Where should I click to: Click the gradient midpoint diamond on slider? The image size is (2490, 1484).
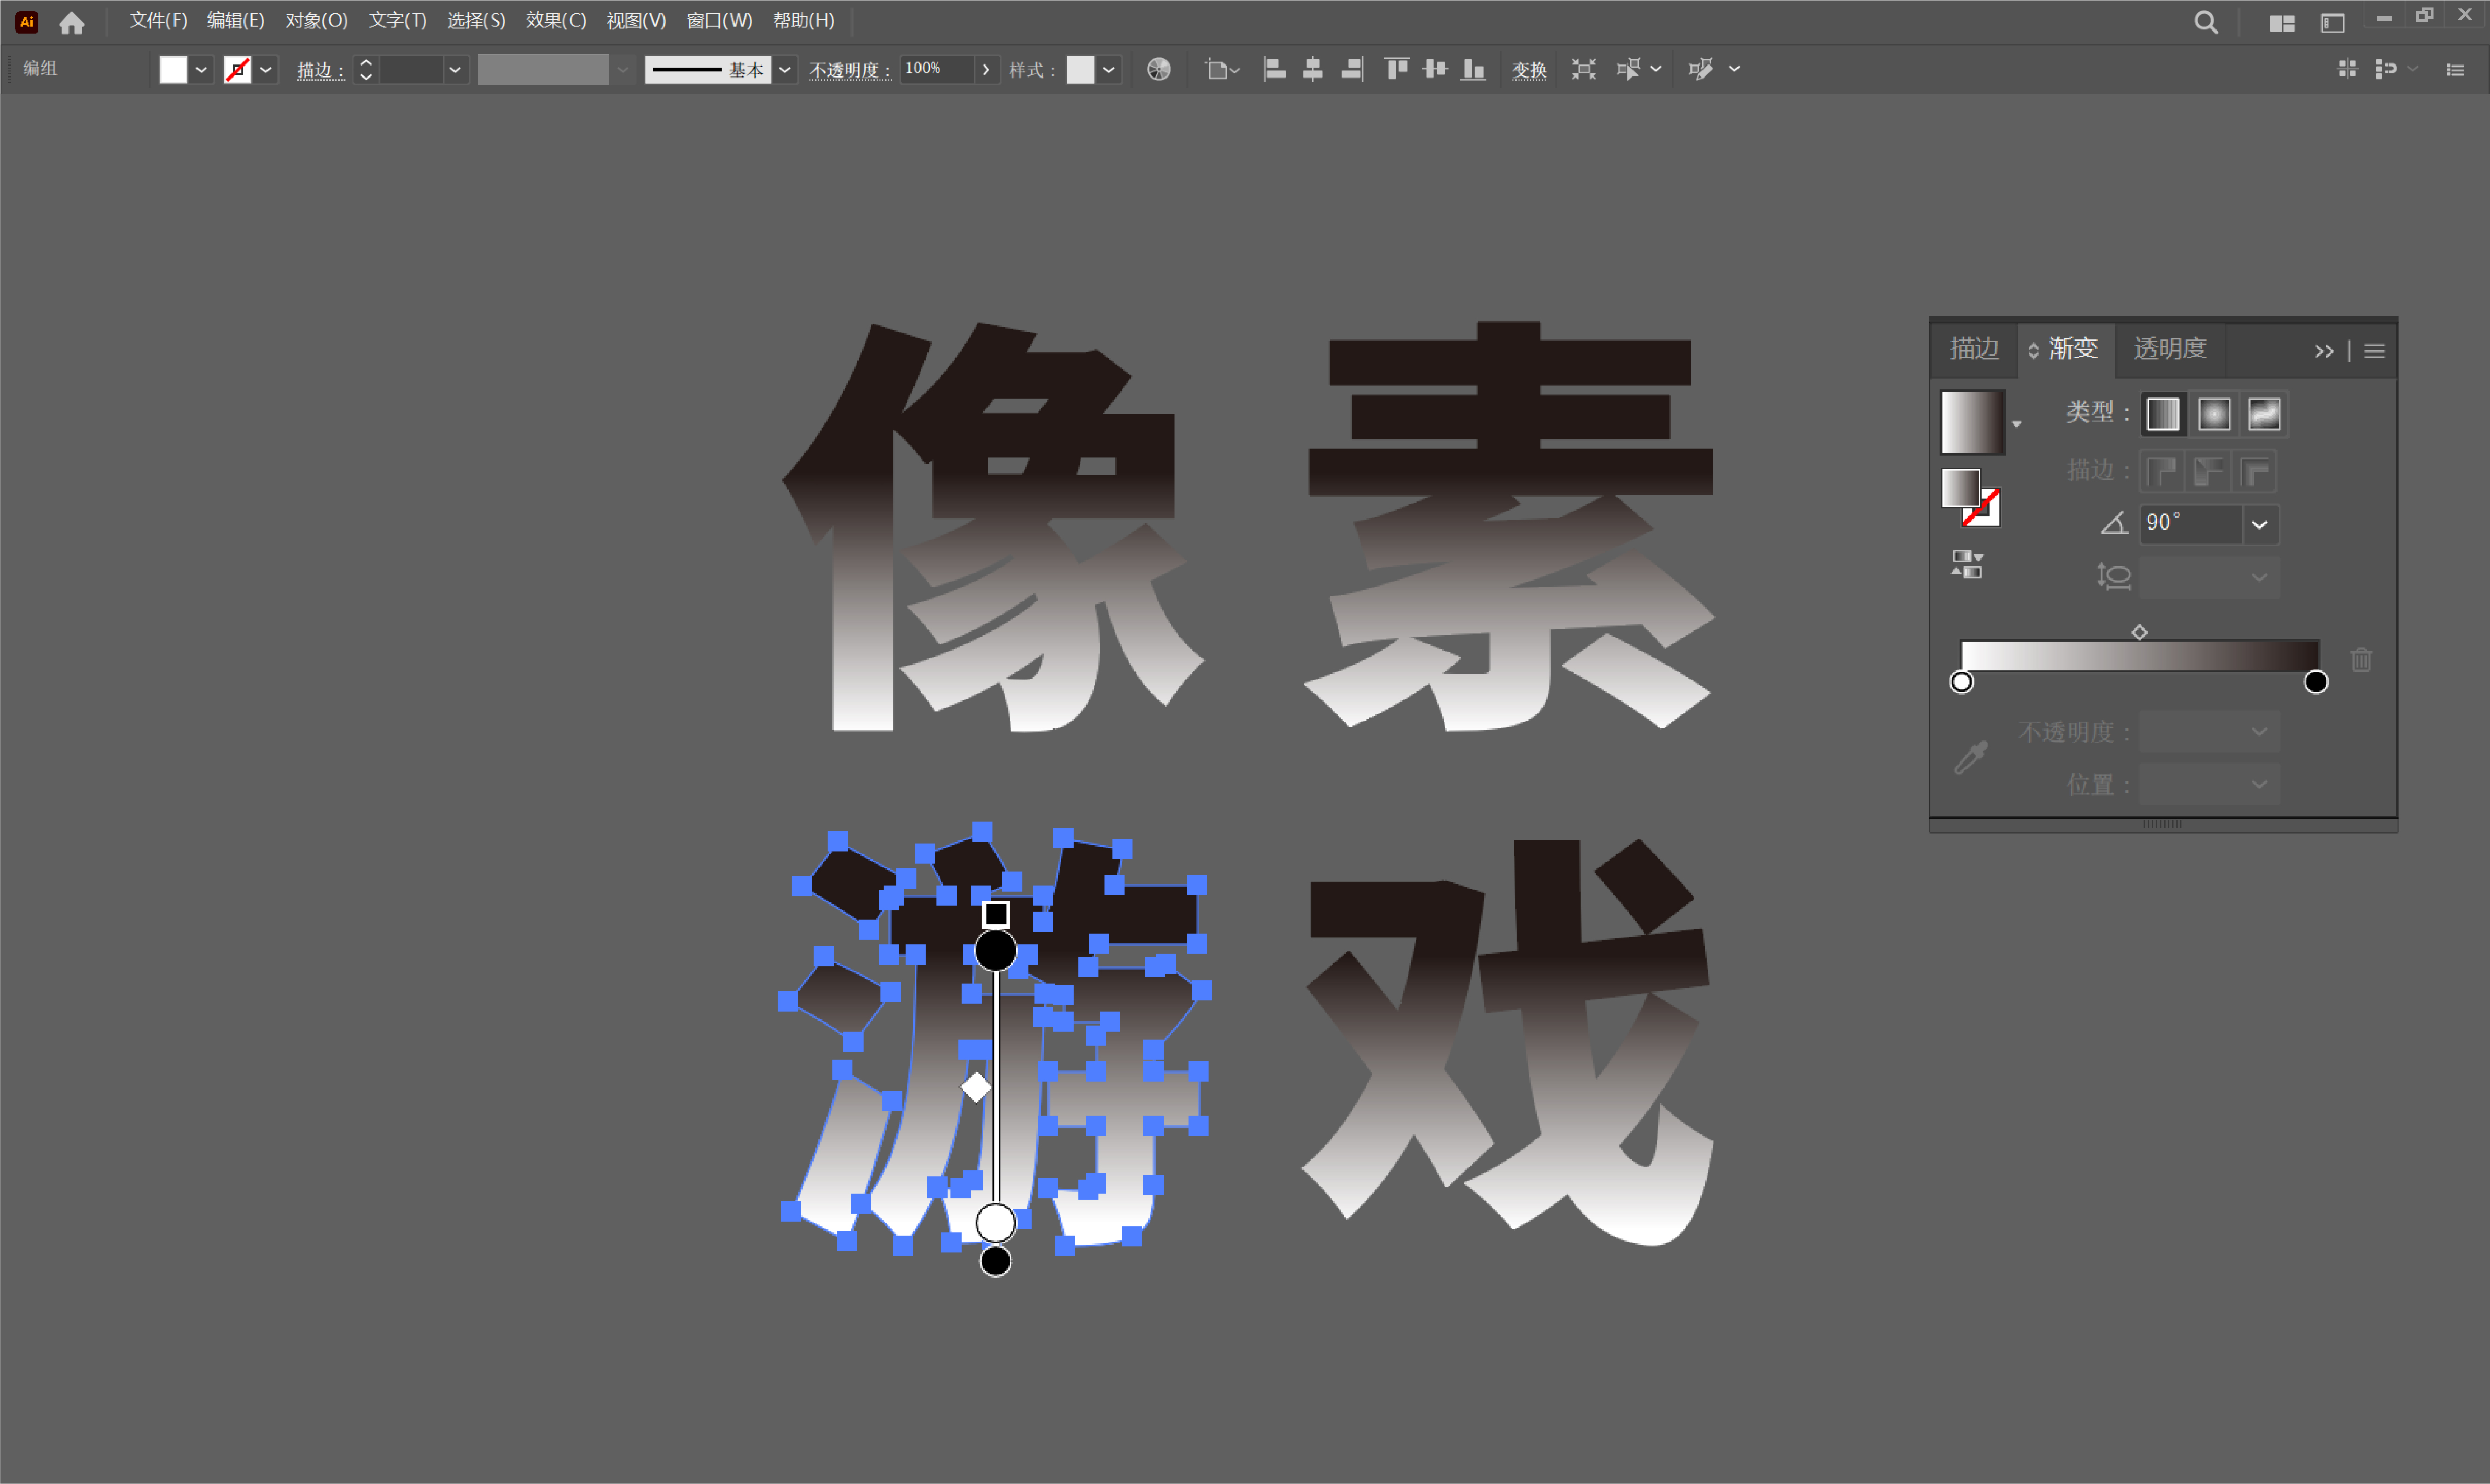(2139, 632)
